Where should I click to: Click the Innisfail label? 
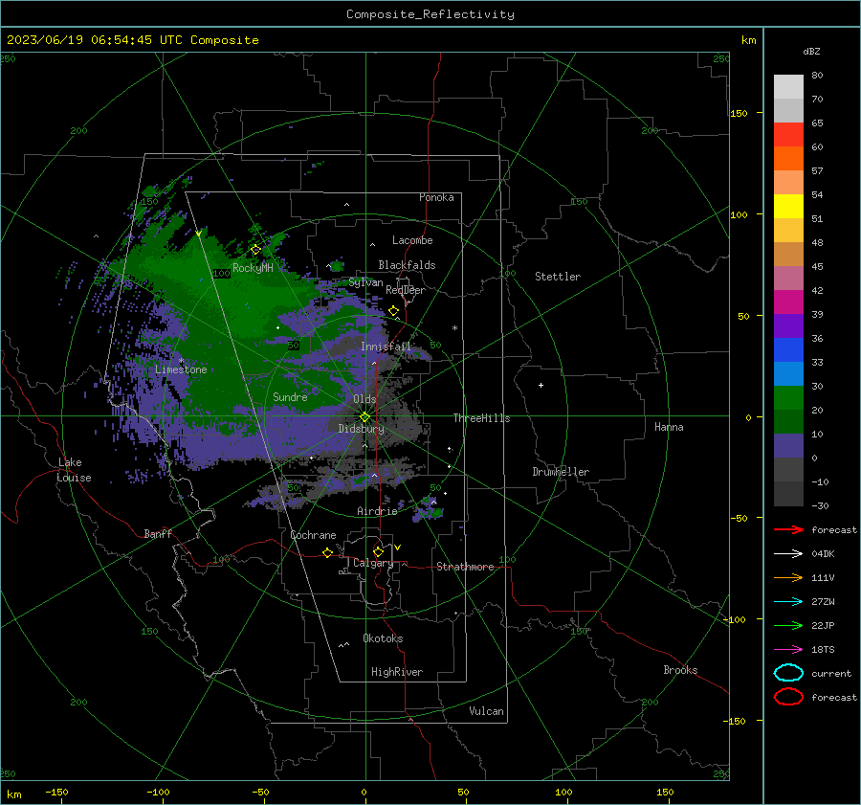pyautogui.click(x=386, y=347)
